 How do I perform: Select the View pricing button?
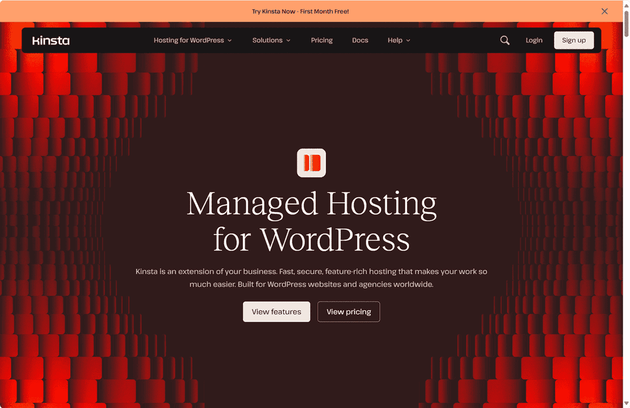(349, 312)
